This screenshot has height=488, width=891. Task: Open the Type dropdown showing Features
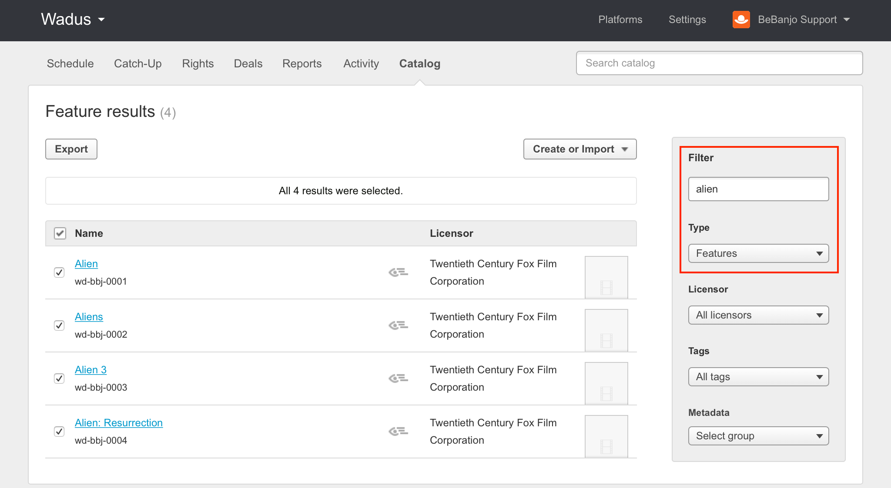[x=758, y=253]
